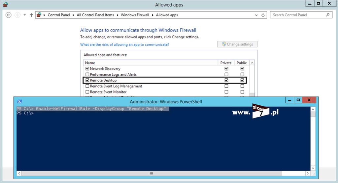Click the Change settings button
This screenshot has height=183, width=338.
[x=237, y=44]
